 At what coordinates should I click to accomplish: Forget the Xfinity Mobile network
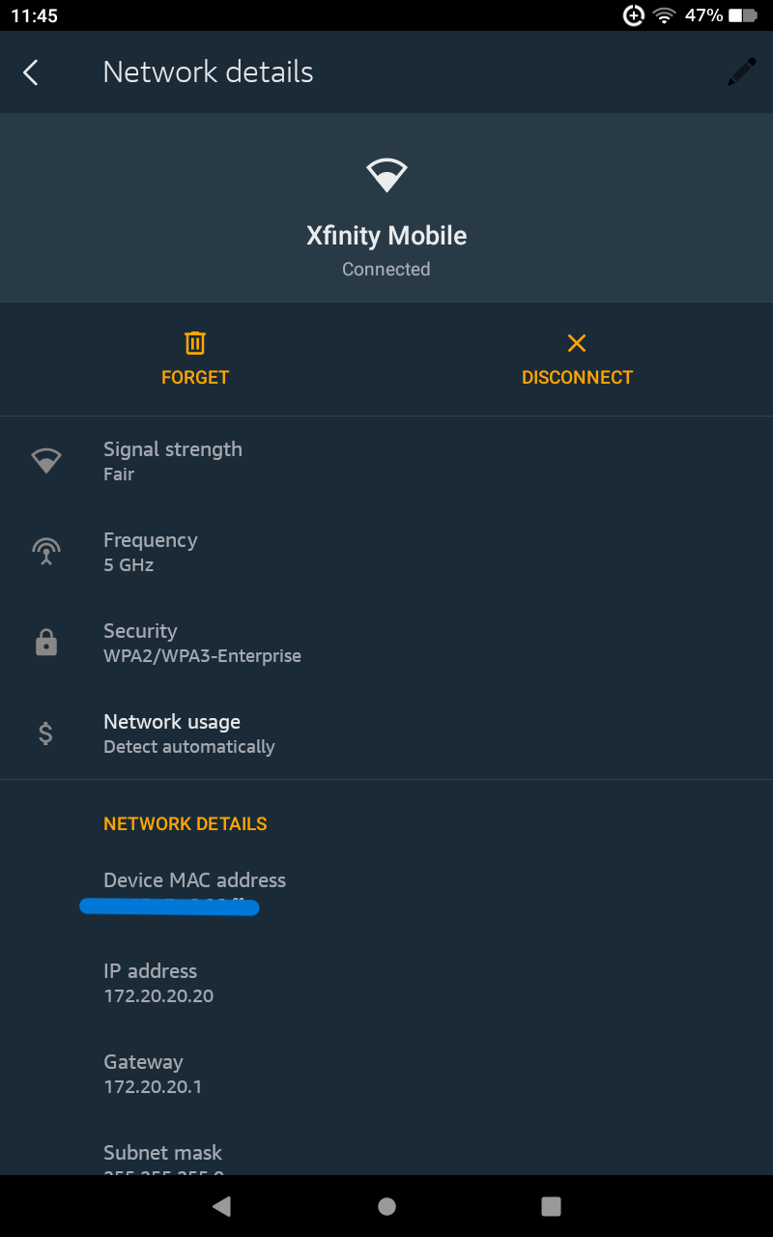point(195,360)
